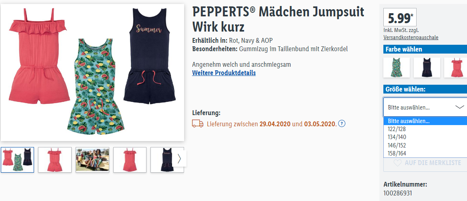
Task: Click the delivery truck icon
Action: 198,124
